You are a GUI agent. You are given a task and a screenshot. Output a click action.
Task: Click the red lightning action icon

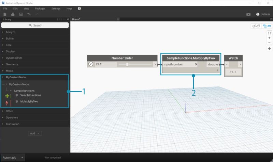[x=7, y=103]
